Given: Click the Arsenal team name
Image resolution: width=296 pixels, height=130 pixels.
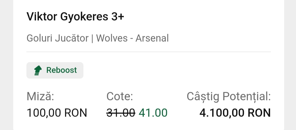Looking at the screenshot, I should click(x=152, y=38).
